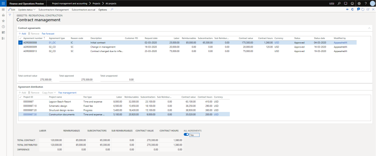Screen dimensions: 376x156
Task: Expand the Update status dropdown
Action: 27,9
